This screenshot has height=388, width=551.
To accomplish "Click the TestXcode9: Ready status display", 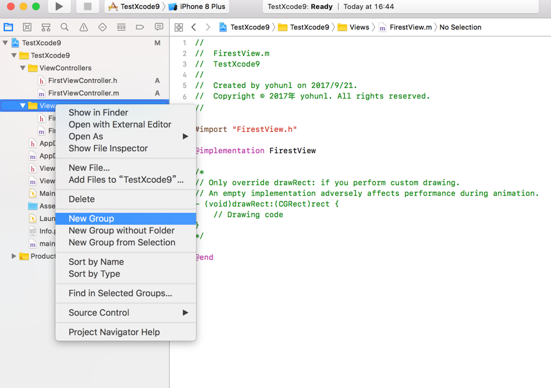I will coord(401,6).
